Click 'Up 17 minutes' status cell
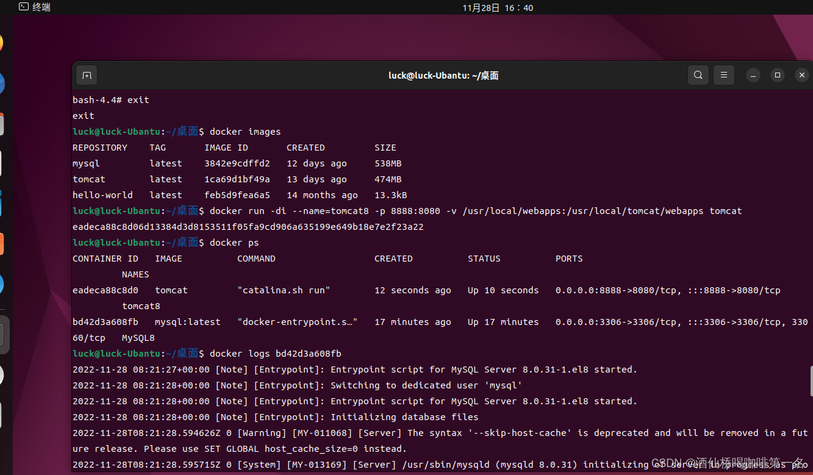The width and height of the screenshot is (813, 475). click(x=503, y=322)
